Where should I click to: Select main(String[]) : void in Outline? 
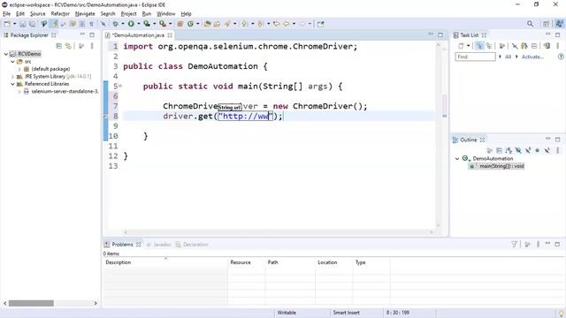pos(501,166)
